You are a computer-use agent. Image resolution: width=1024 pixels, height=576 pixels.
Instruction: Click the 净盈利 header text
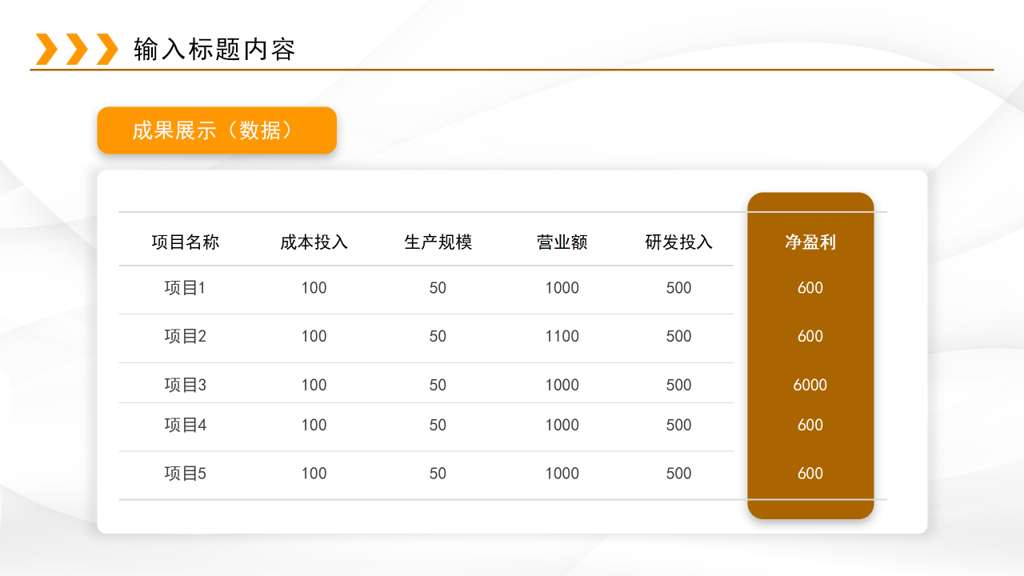coord(810,242)
